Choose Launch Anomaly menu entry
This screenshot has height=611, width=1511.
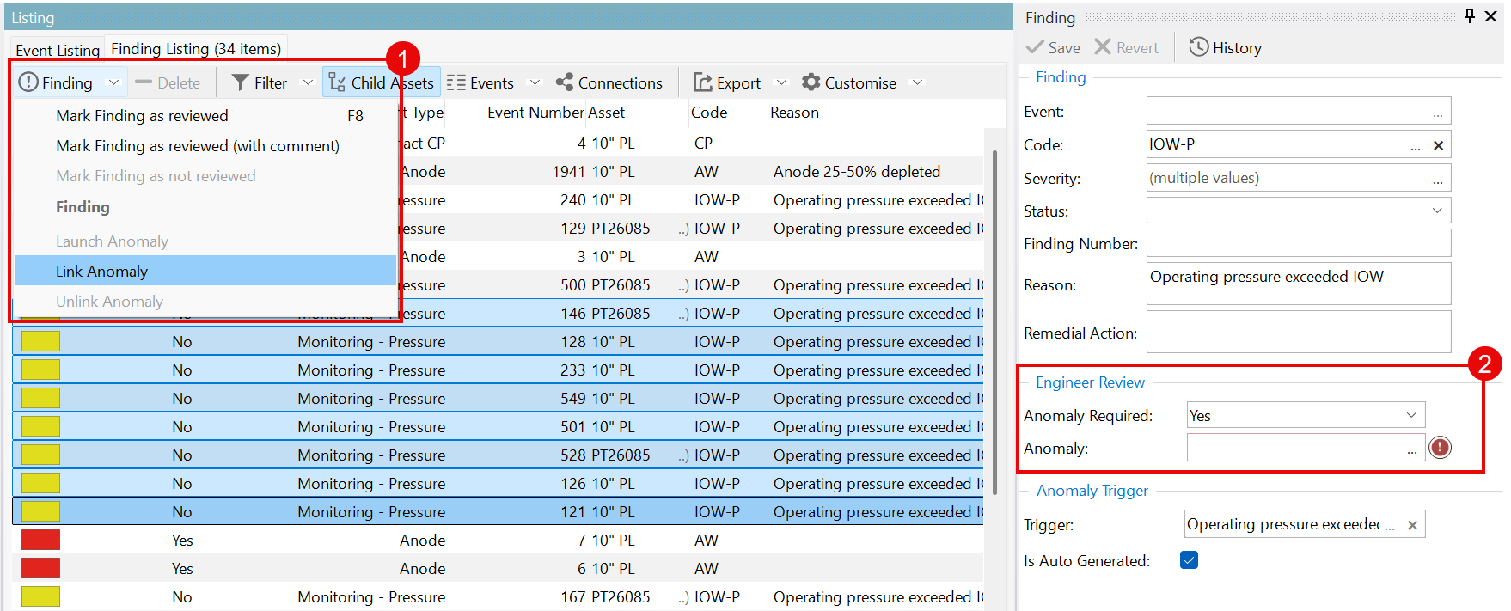pyautogui.click(x=205, y=241)
